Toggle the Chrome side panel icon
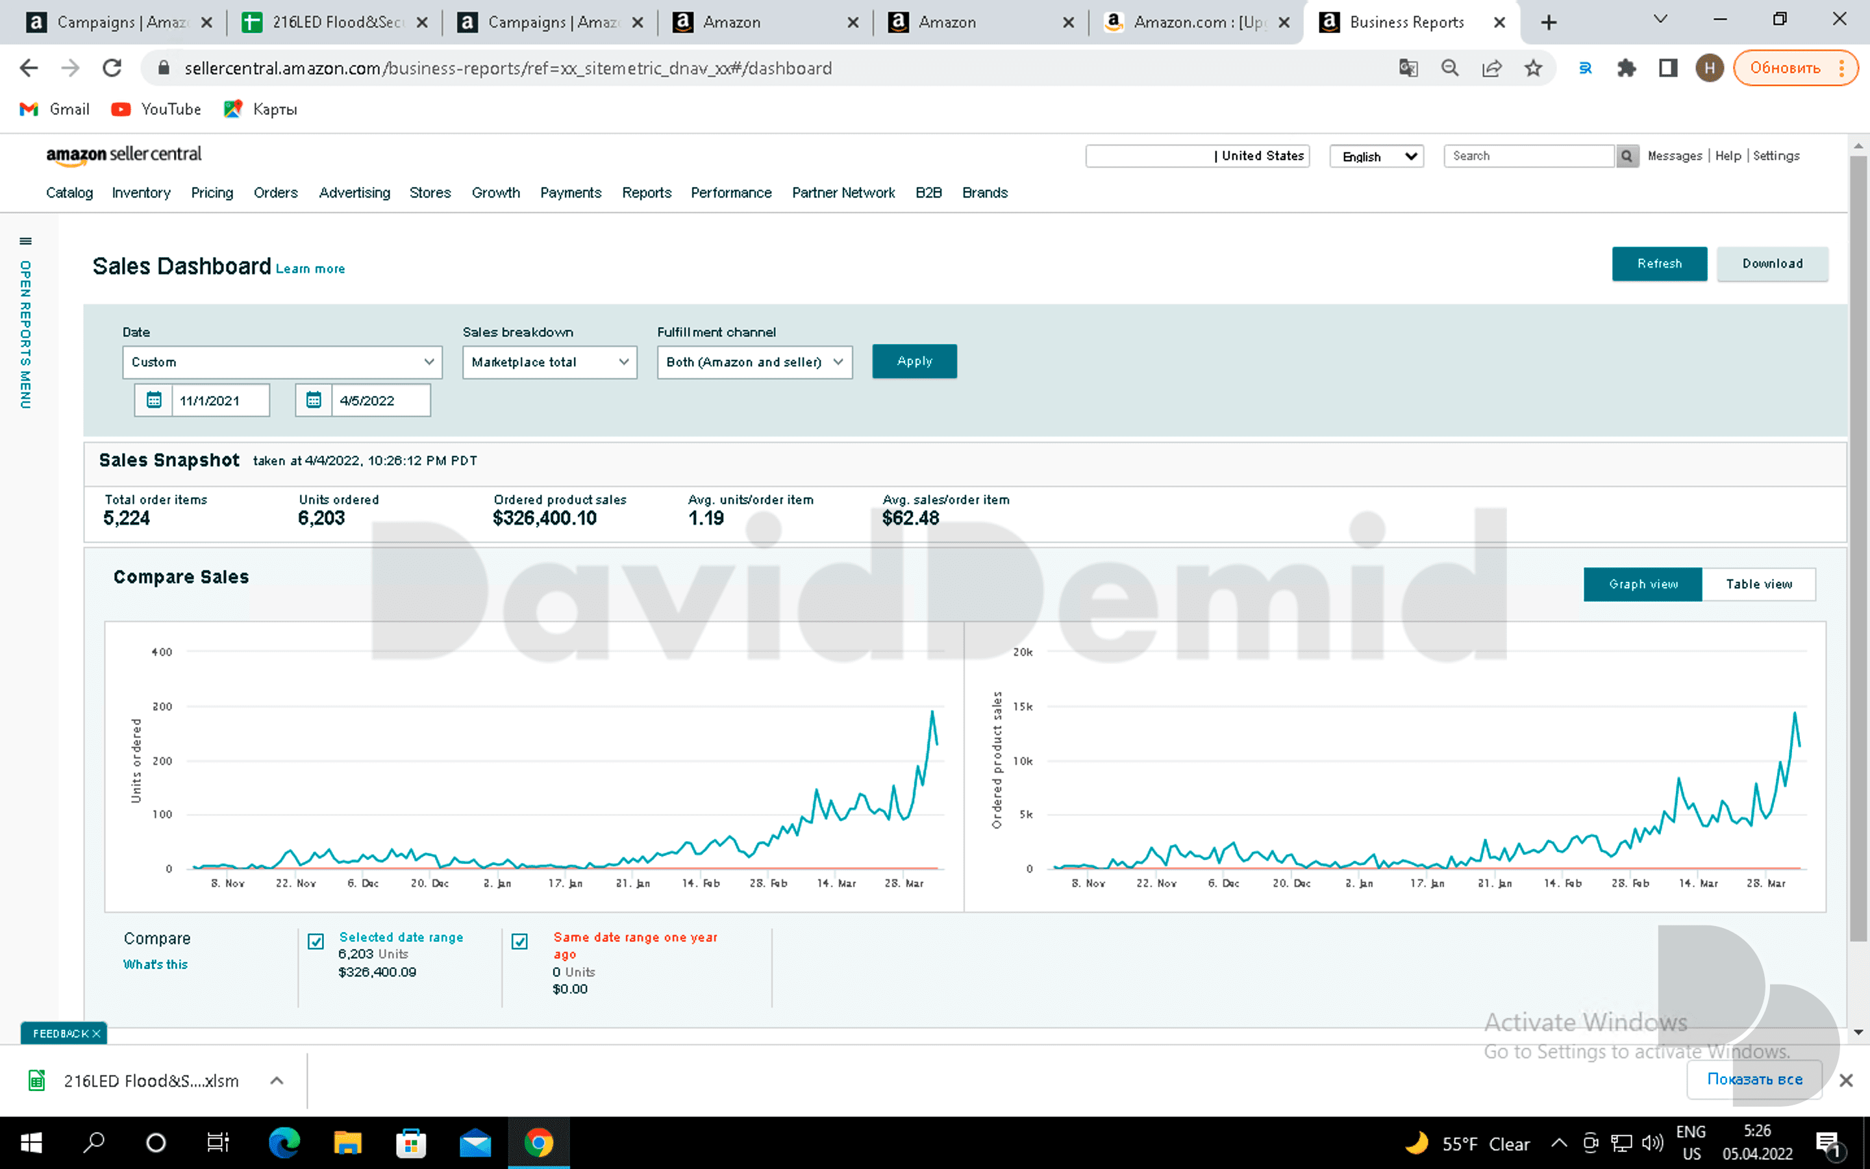Screen dimensions: 1870x1169 click(1668, 68)
